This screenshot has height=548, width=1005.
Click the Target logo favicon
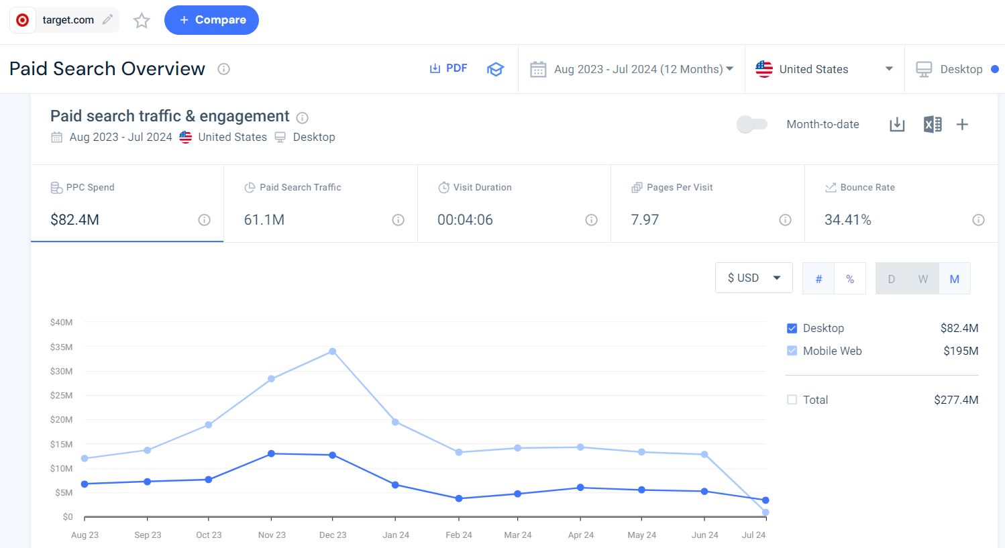22,20
